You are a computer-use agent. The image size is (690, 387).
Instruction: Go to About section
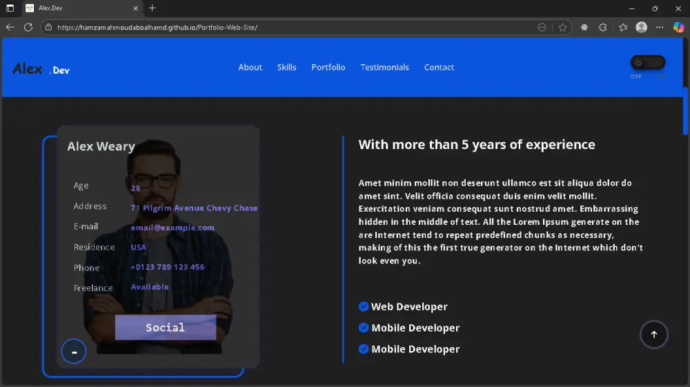pyautogui.click(x=250, y=68)
